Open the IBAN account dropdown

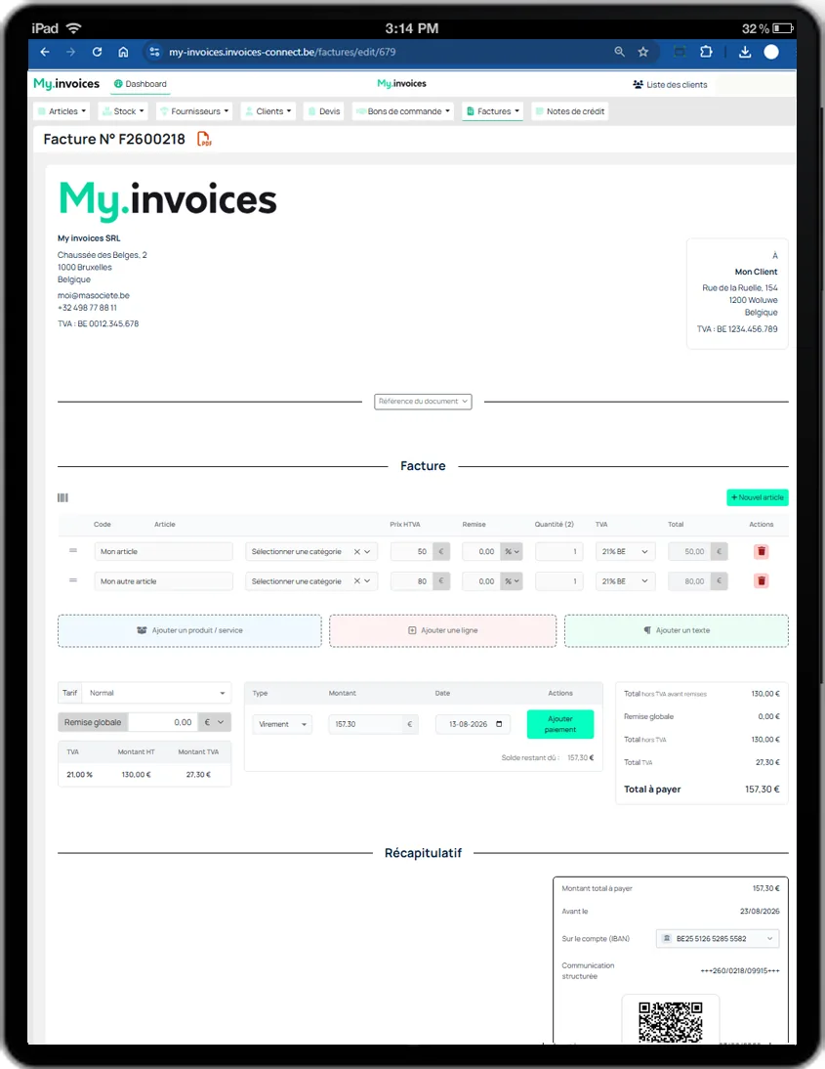click(x=718, y=939)
